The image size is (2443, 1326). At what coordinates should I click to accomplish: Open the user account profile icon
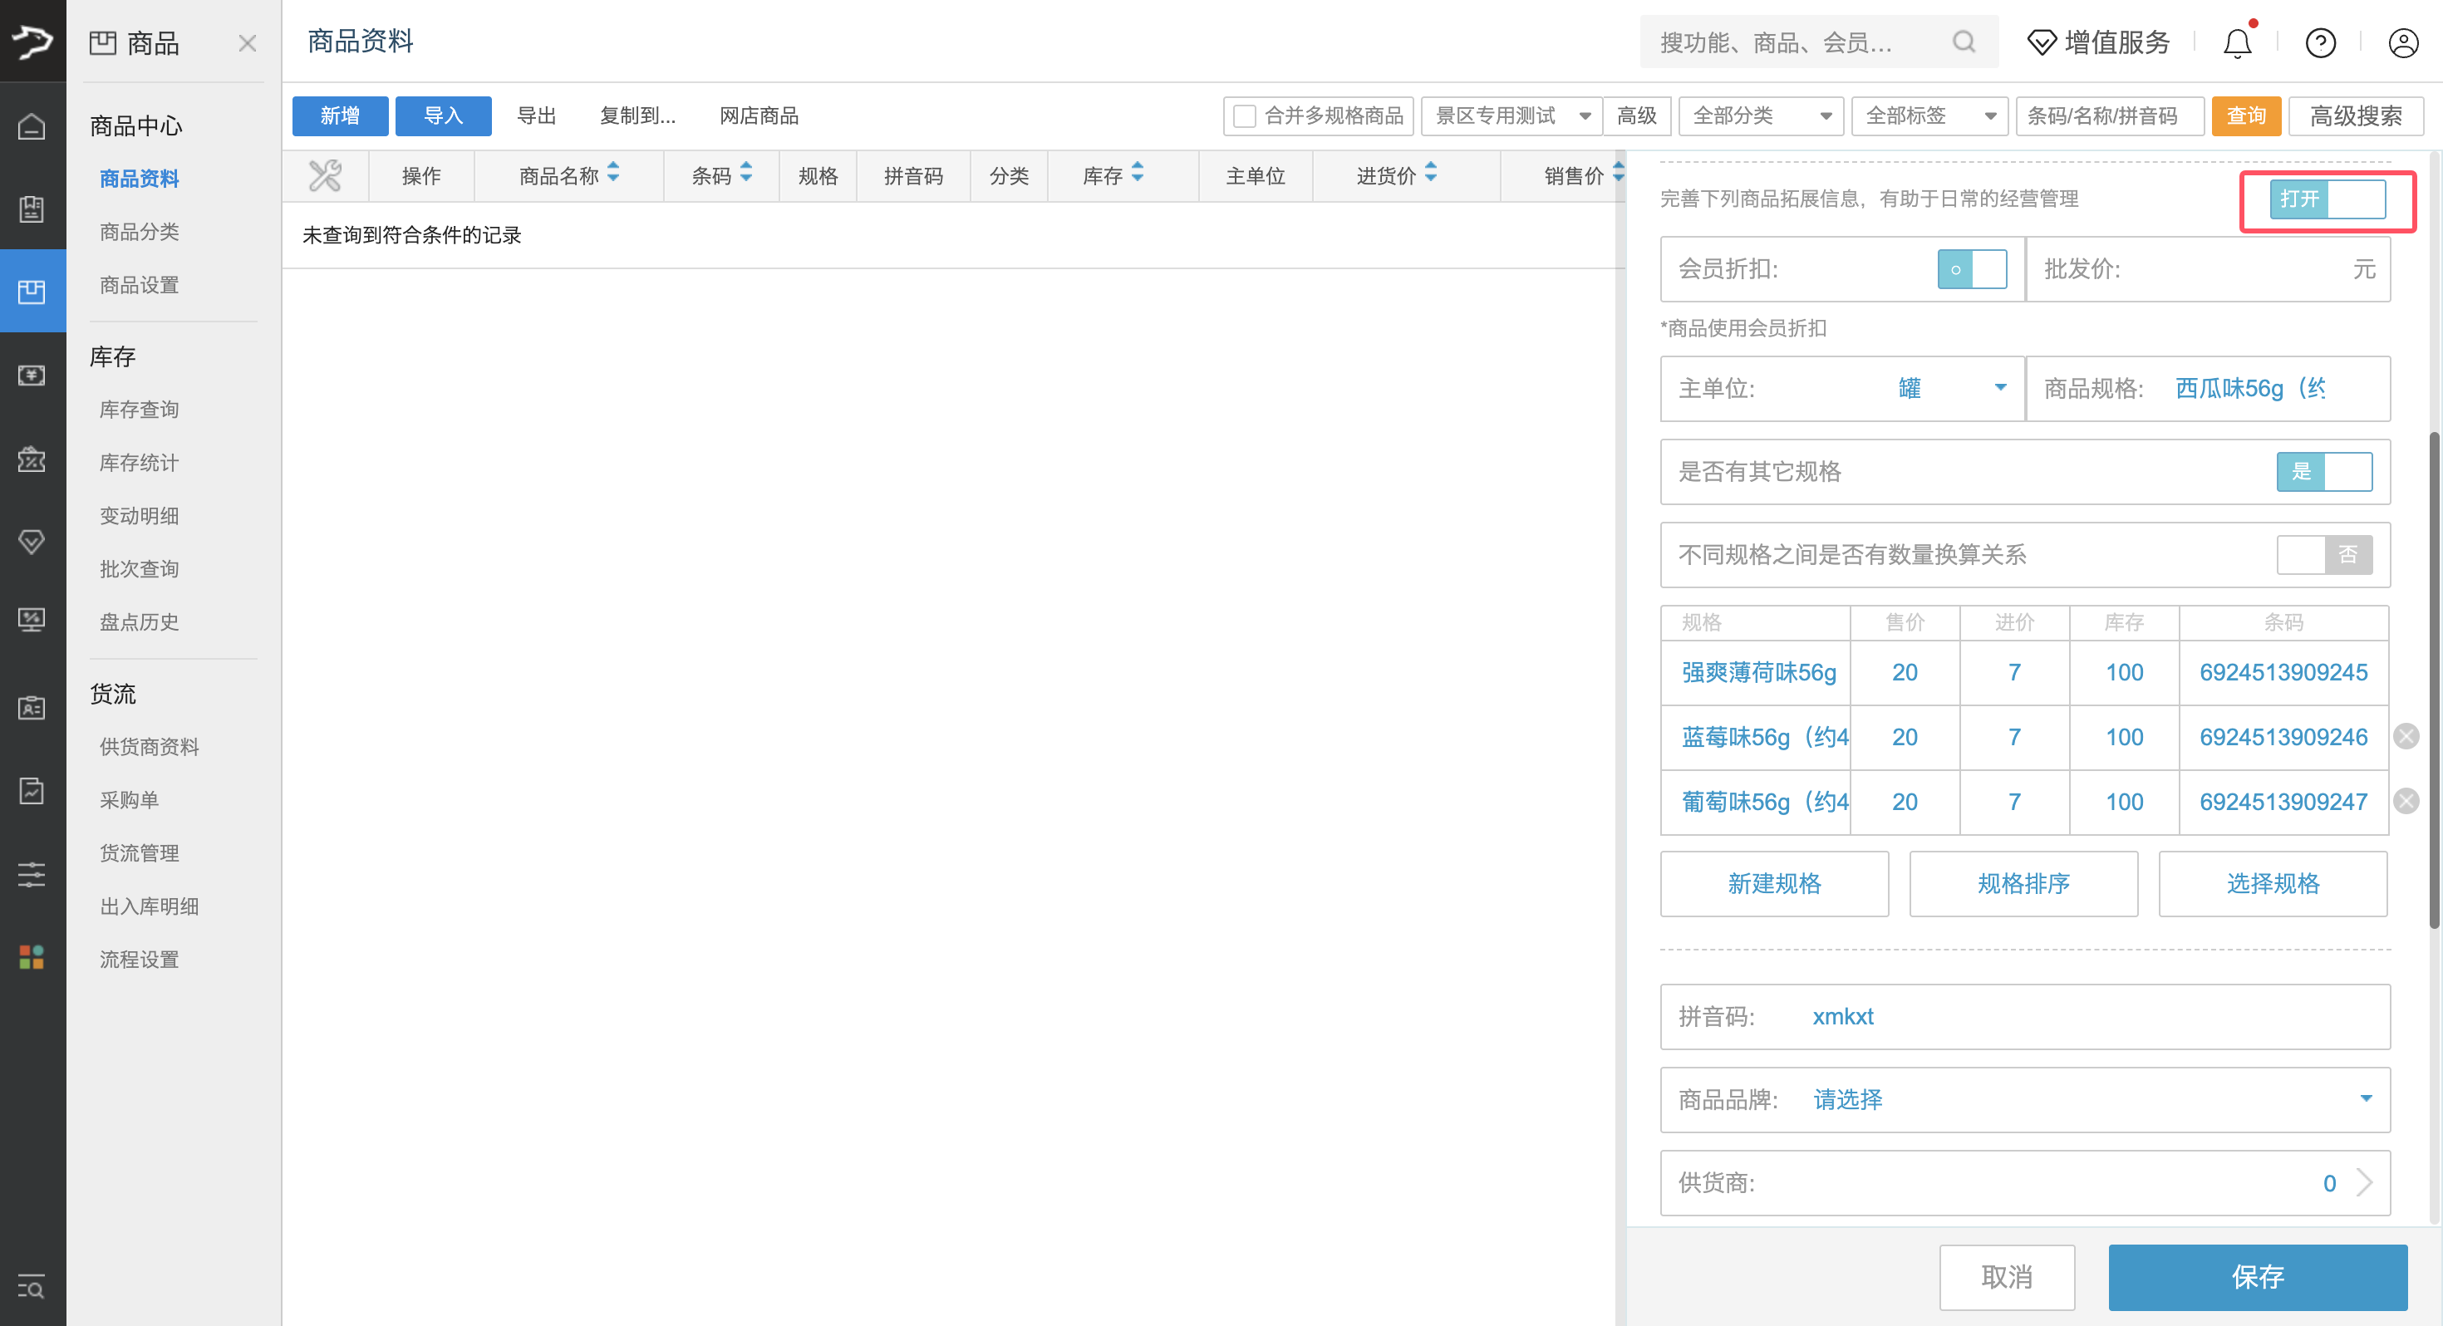coord(2403,44)
